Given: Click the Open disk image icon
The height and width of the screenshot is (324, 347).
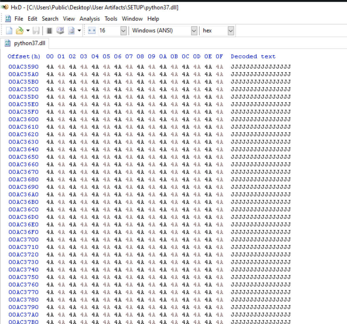Looking at the screenshot, I should [71, 31].
